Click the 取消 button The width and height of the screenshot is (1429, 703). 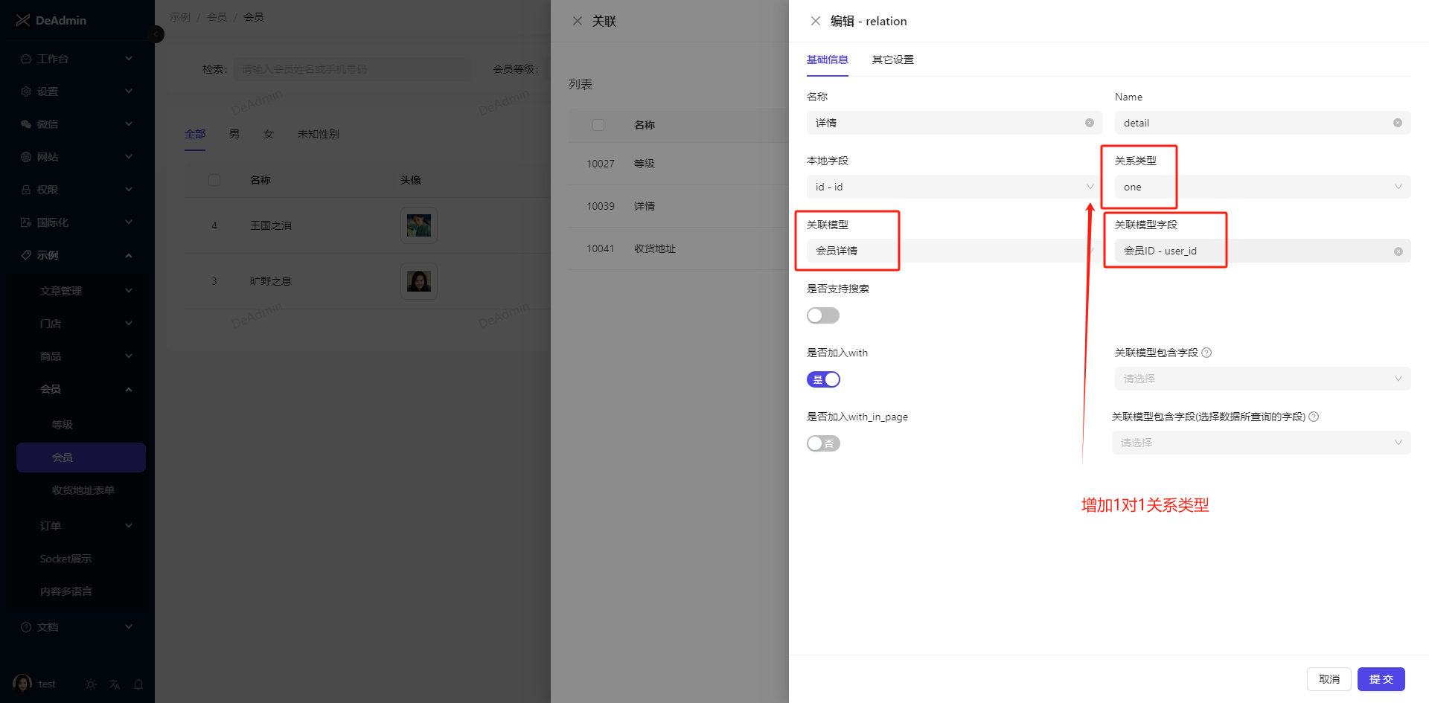pyautogui.click(x=1329, y=679)
